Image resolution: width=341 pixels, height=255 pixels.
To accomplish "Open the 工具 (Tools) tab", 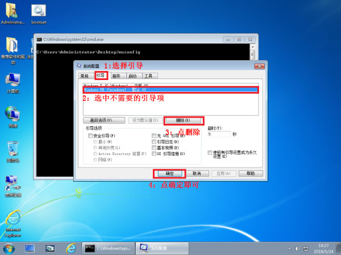I will click(148, 75).
